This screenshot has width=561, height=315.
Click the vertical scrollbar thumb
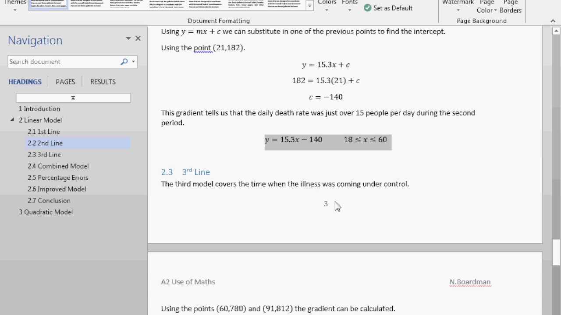(556, 252)
